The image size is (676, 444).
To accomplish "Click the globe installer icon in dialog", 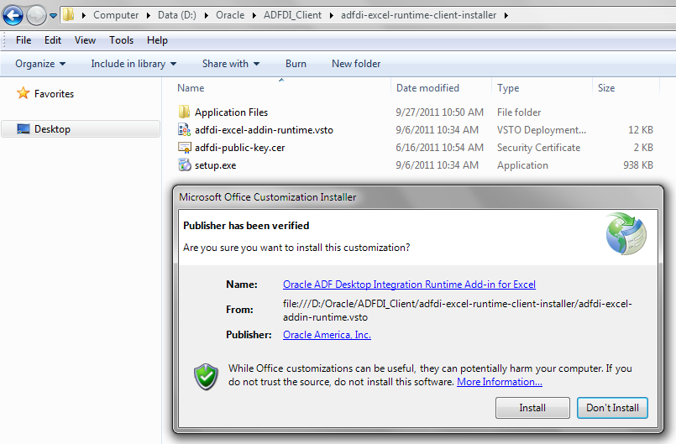I will coord(626,233).
